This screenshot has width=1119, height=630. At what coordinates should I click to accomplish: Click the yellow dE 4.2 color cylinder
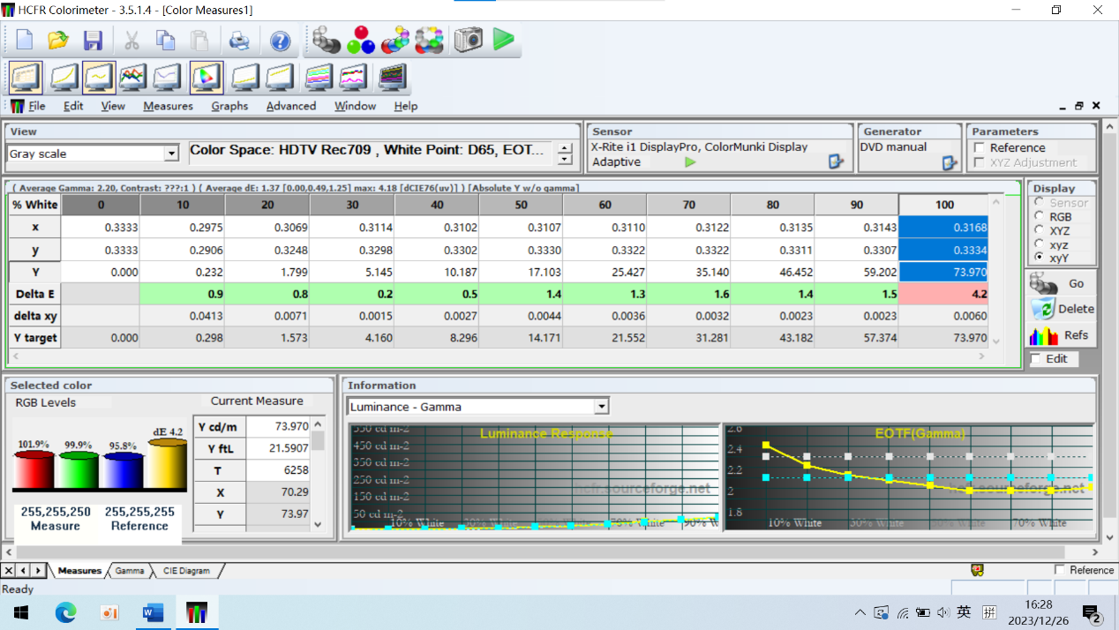(167, 464)
